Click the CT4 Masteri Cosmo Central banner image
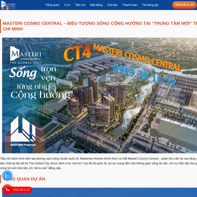Image resolution: width=197 pixels, height=197 pixels. [x=99, y=95]
